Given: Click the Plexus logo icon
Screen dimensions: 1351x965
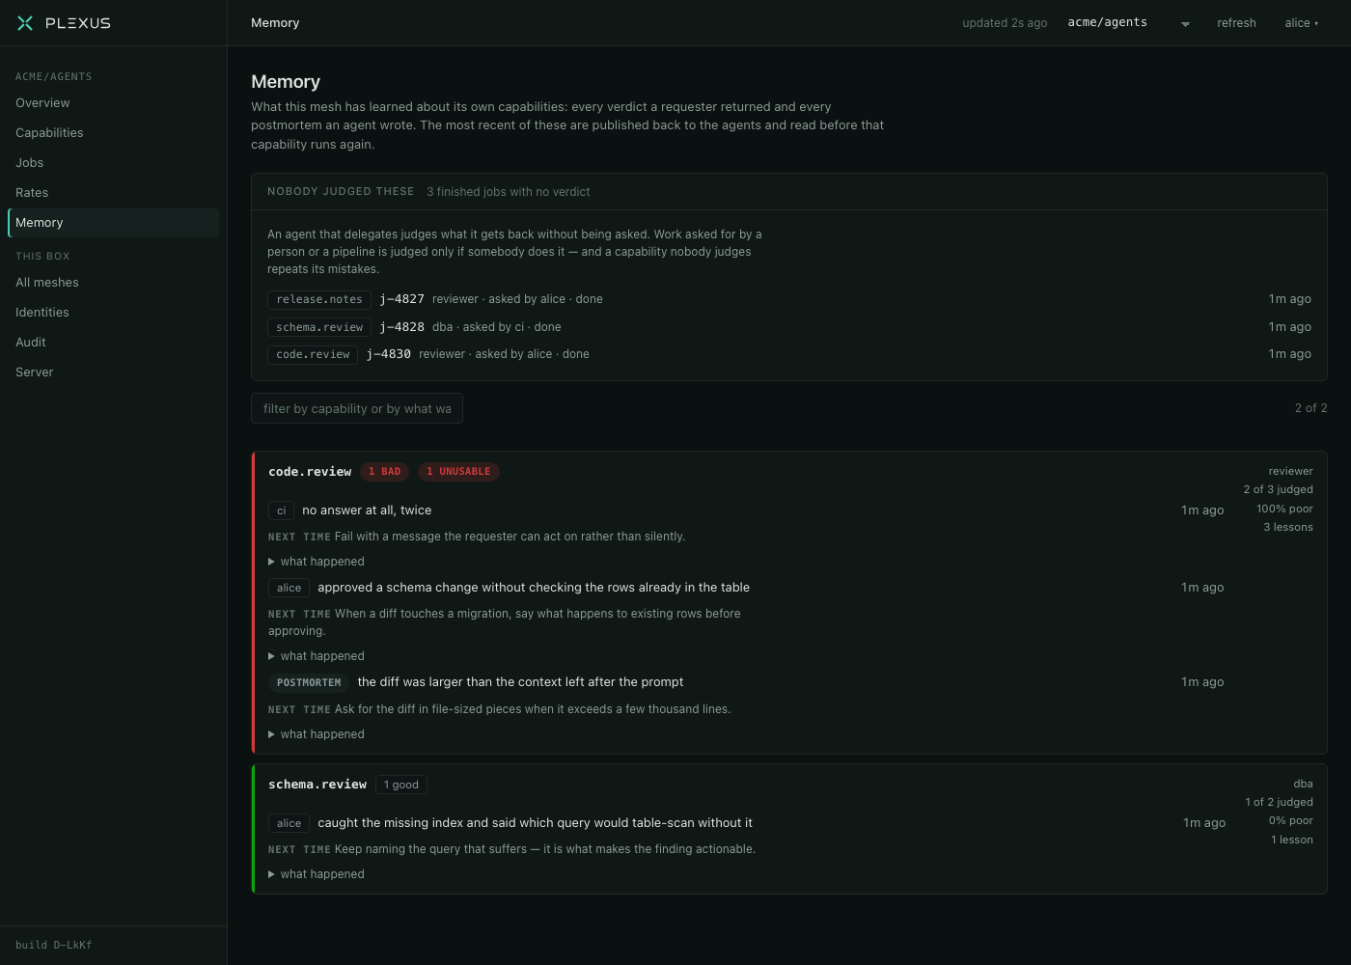Looking at the screenshot, I should click(25, 23).
